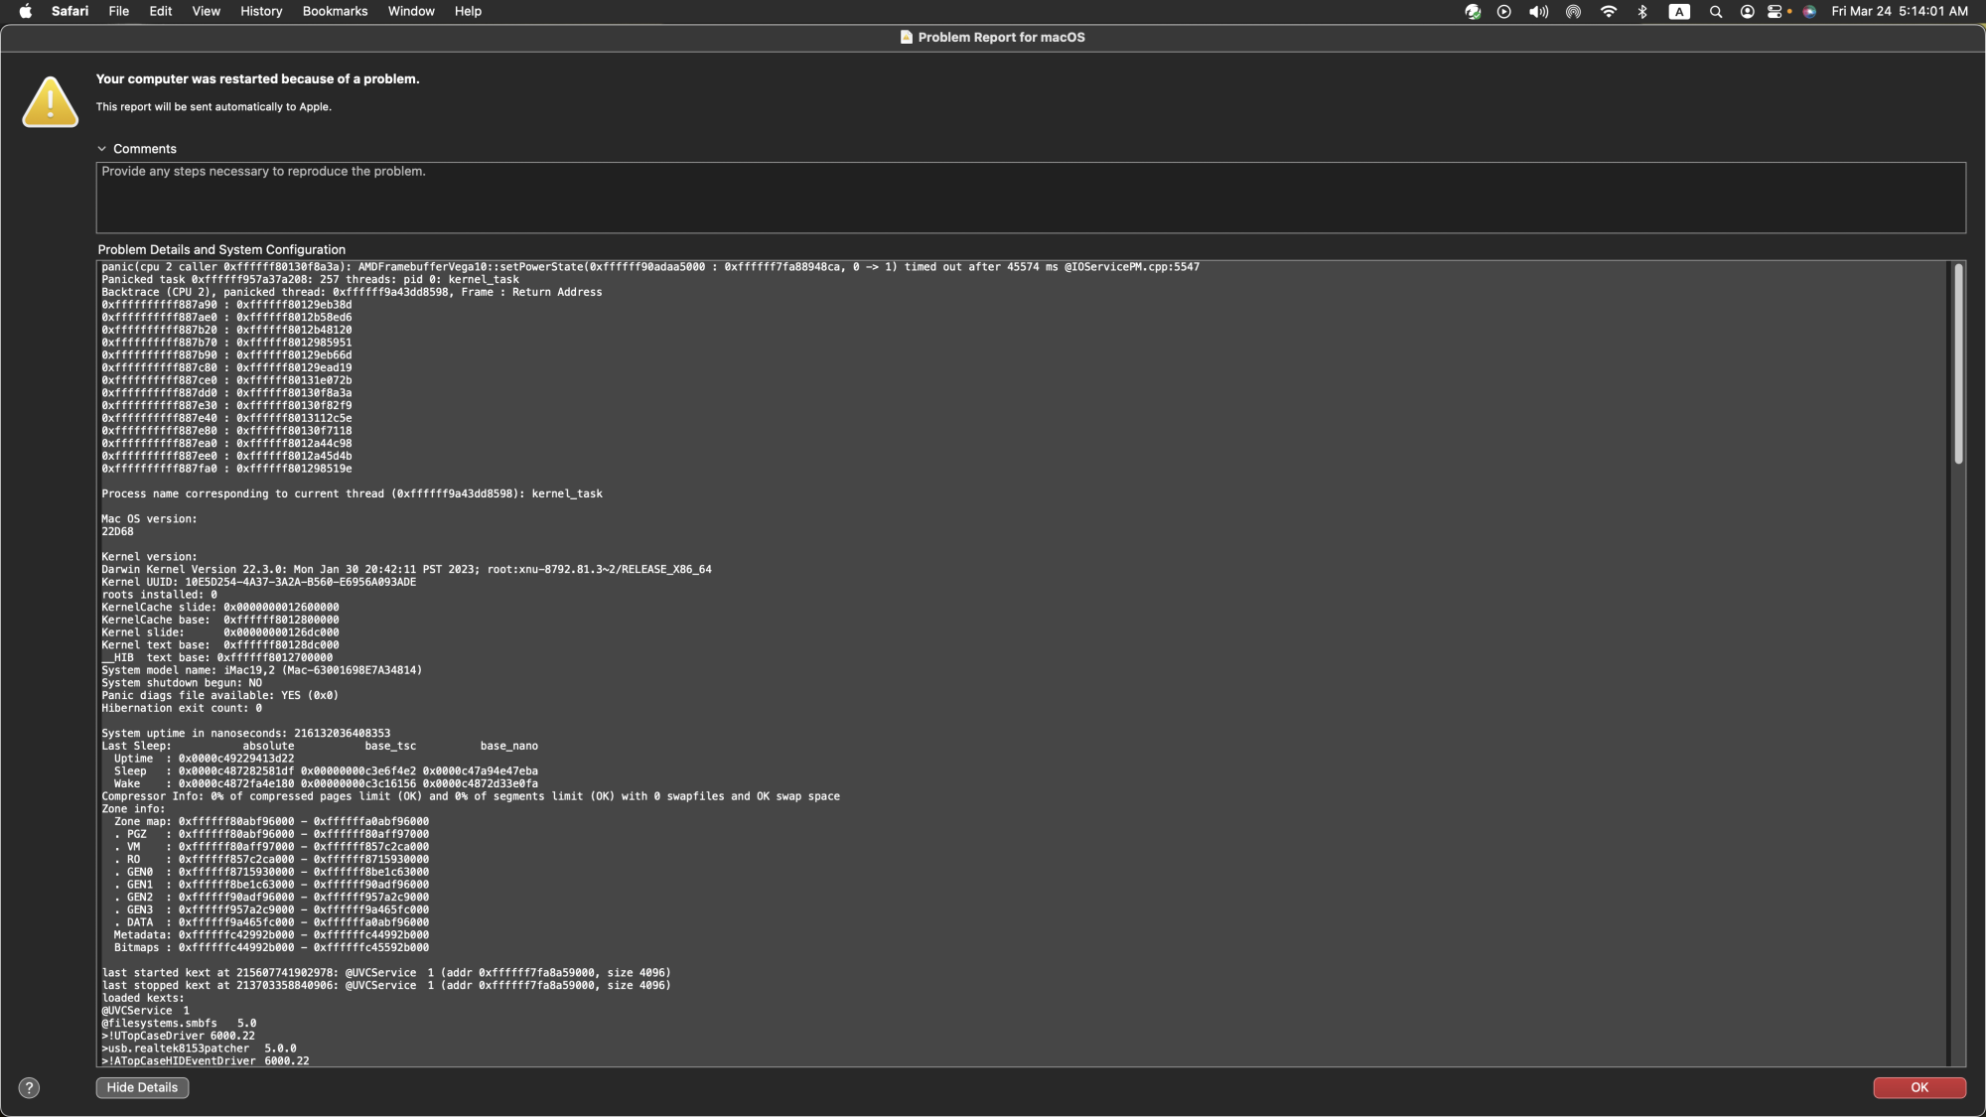Click the document icon in the window title
Image resolution: width=1986 pixels, height=1117 pixels.
pyautogui.click(x=906, y=37)
